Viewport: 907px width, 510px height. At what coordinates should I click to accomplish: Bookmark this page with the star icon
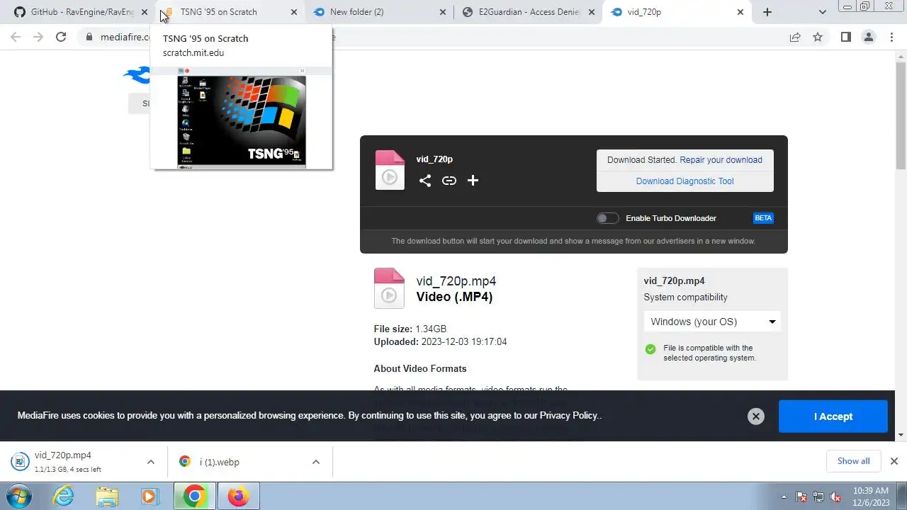[818, 37]
